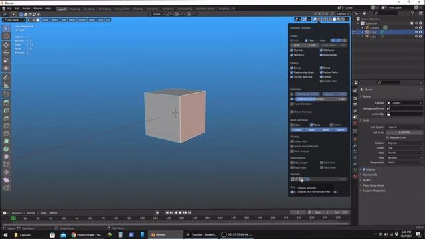The height and width of the screenshot is (239, 425).
Task: Open the Length units dropdown
Action: pyautogui.click(x=404, y=148)
